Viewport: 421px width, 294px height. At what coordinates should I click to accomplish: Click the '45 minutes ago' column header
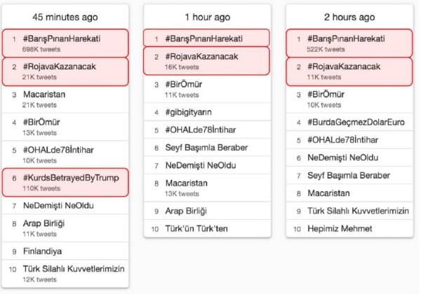tap(67, 16)
